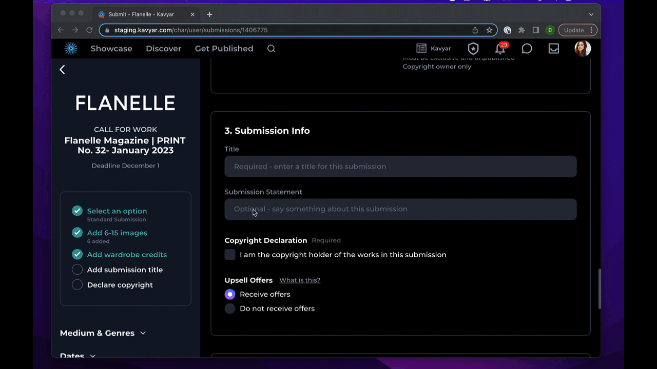
Task: Click into Submission Statement field
Action: (400, 209)
